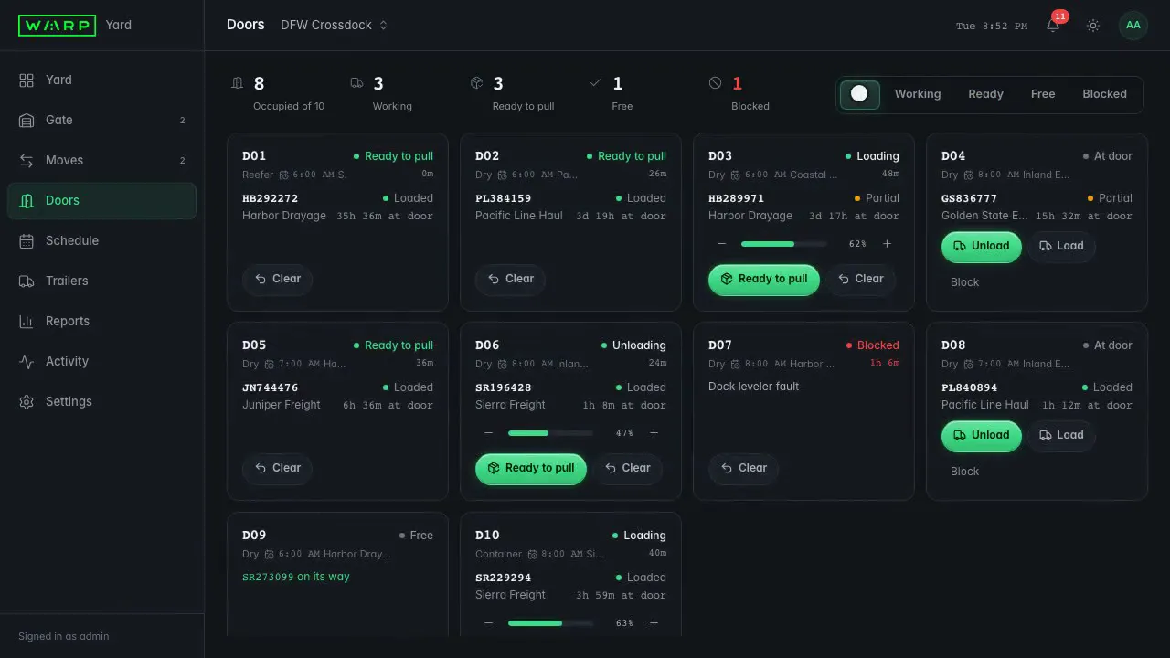Increase D06 unloading progress with plus
This screenshot has height=658, width=1170.
[x=654, y=433]
